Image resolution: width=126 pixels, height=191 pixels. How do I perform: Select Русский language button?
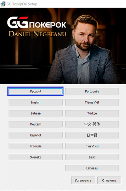pyautogui.click(x=36, y=91)
